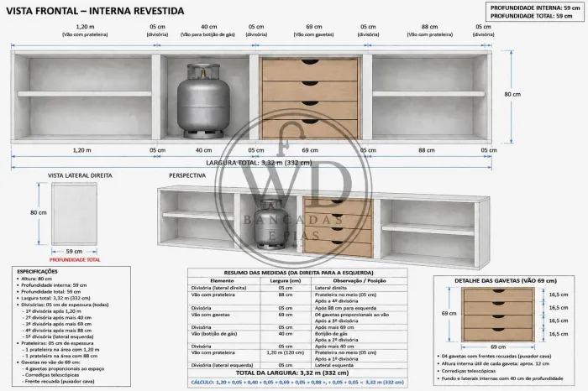This screenshot has height=391, width=588.
Task: Click the "(Vão com gavetas)" label
Action: [x=313, y=34]
